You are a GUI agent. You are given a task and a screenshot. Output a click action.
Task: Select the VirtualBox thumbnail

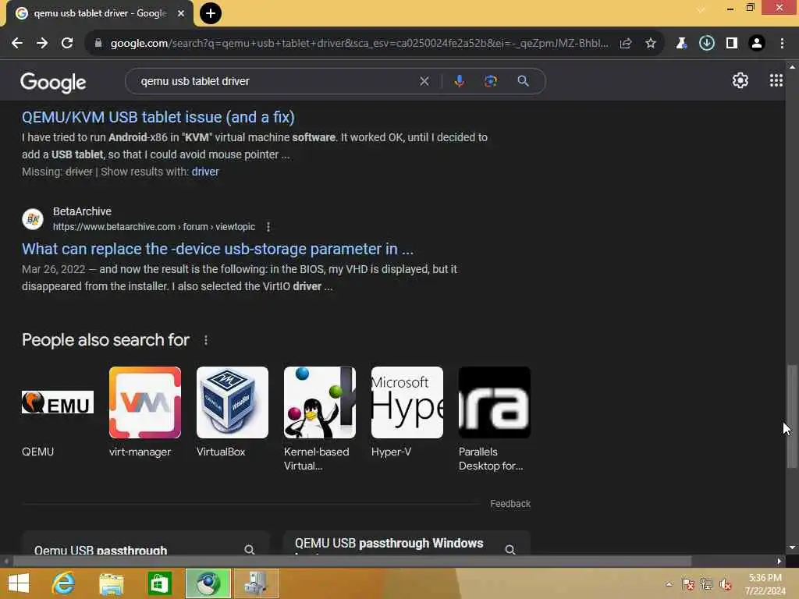(233, 402)
